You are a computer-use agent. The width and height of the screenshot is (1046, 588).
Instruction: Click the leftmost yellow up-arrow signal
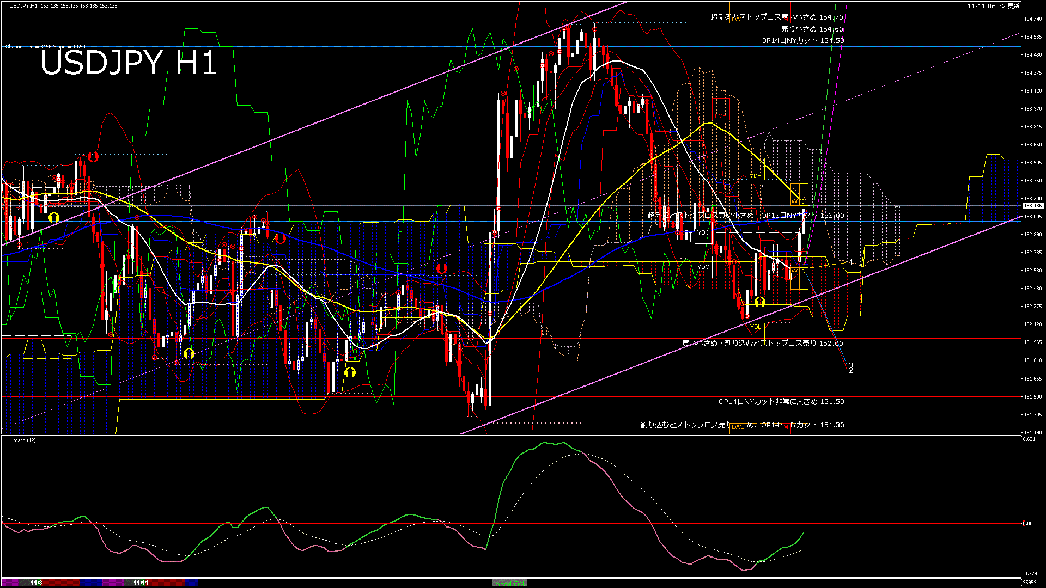tap(53, 217)
